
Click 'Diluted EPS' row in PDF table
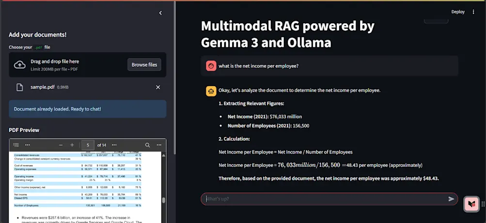[x=78, y=198]
